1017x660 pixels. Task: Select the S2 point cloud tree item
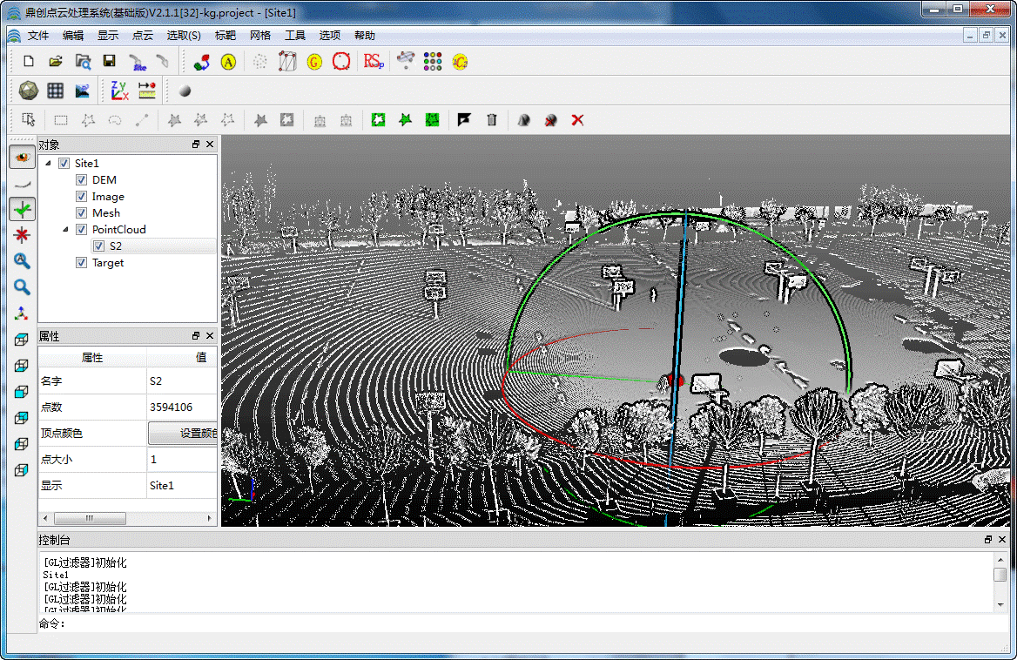[116, 246]
